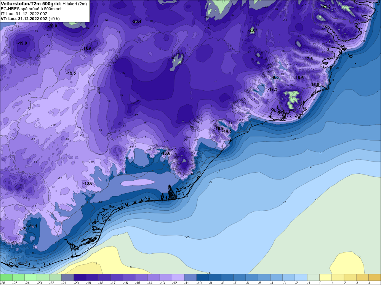Click the '-16.9' temperature value on the map

(x=219, y=128)
